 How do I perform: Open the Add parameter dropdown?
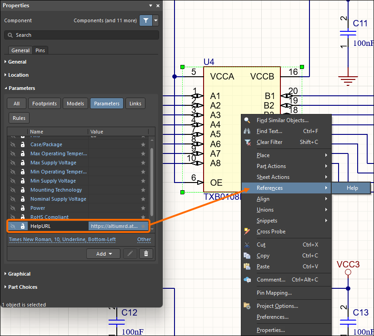[104, 254]
